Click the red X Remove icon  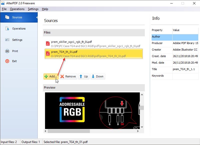pyautogui.click(x=62, y=76)
